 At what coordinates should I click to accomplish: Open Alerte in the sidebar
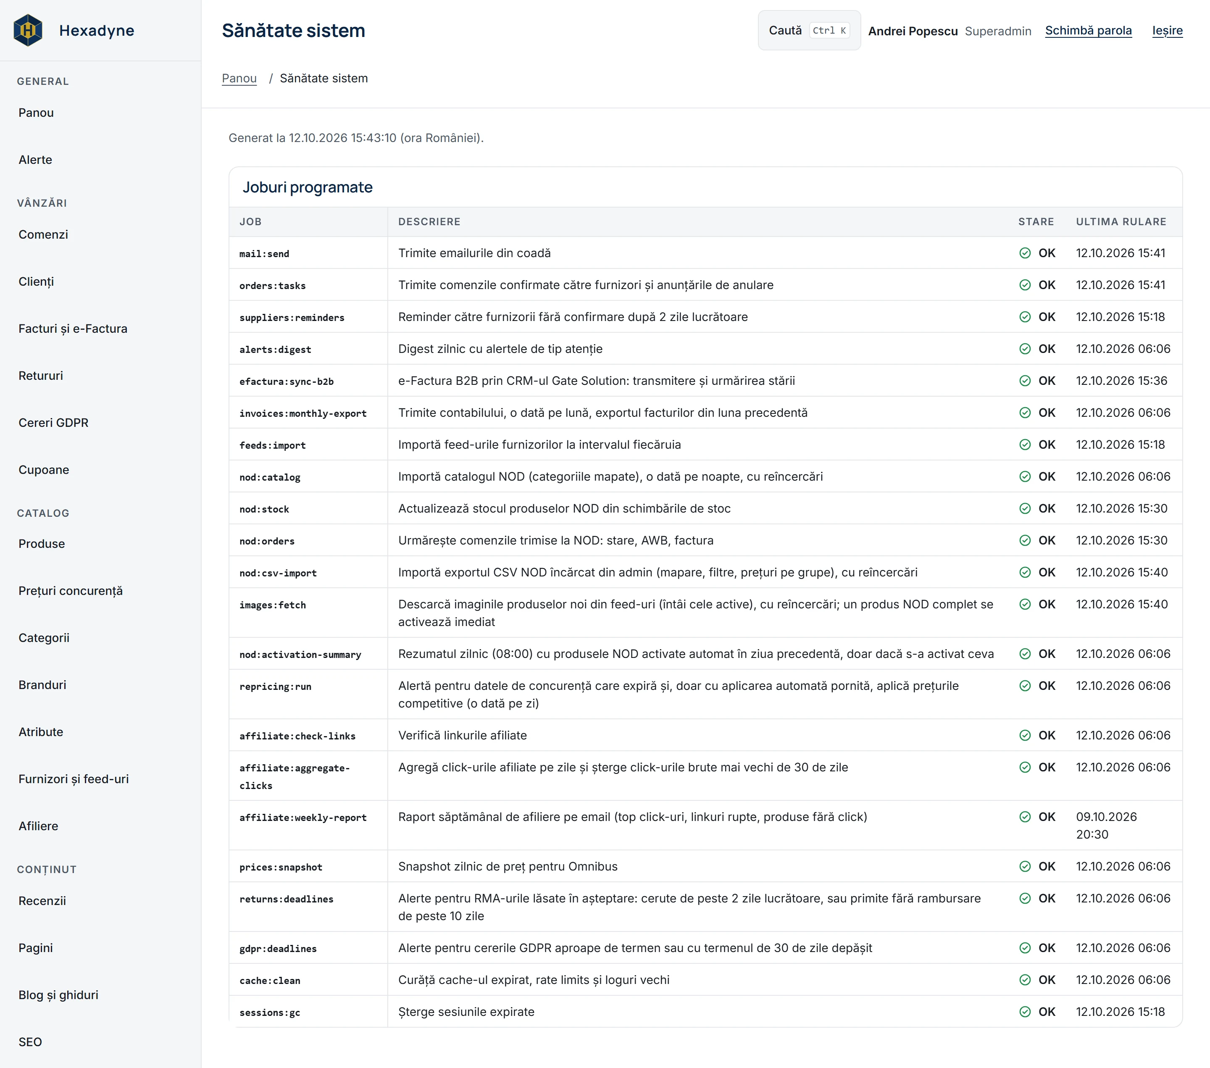pos(36,160)
